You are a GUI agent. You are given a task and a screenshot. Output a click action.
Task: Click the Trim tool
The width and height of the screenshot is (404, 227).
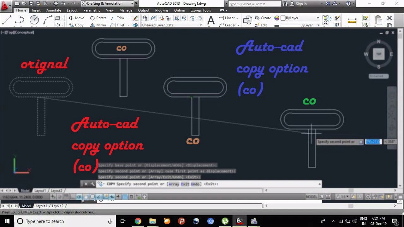coord(117,18)
